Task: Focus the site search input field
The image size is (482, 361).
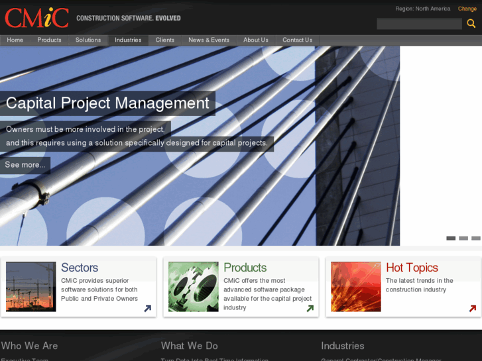Action: click(x=419, y=24)
